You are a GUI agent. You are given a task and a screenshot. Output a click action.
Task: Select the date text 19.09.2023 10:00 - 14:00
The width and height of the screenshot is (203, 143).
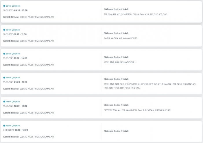coord(15,106)
